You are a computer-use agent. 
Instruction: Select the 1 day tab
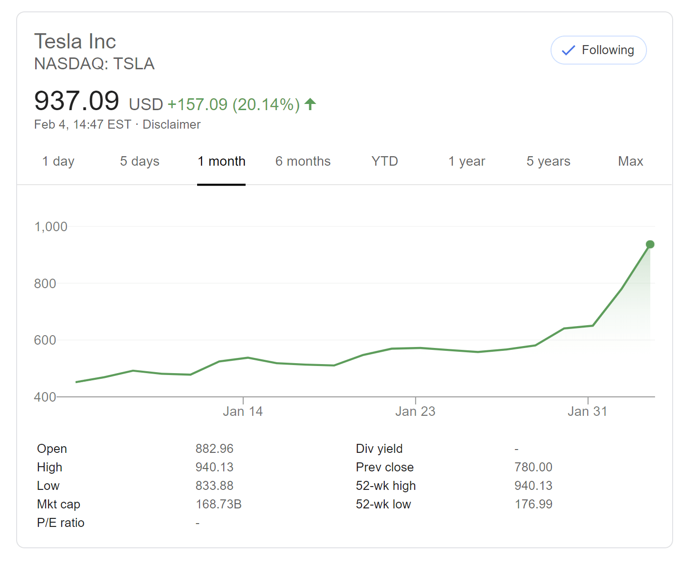(58, 161)
